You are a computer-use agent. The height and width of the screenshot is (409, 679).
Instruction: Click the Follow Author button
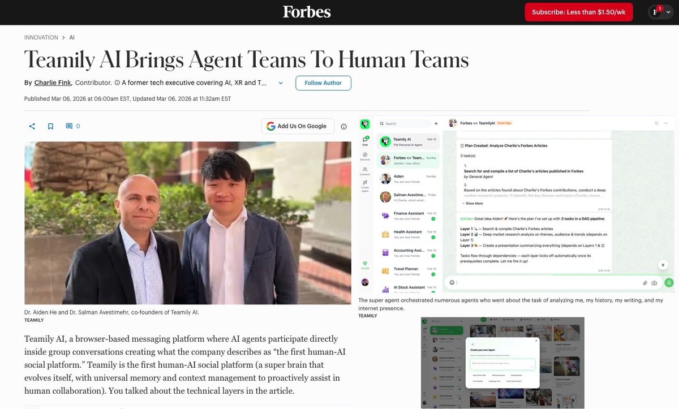[323, 83]
